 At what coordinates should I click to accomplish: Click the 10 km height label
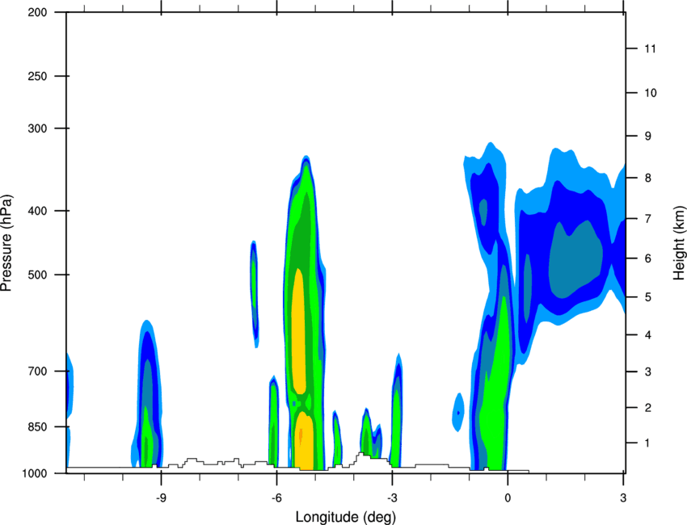(x=650, y=93)
